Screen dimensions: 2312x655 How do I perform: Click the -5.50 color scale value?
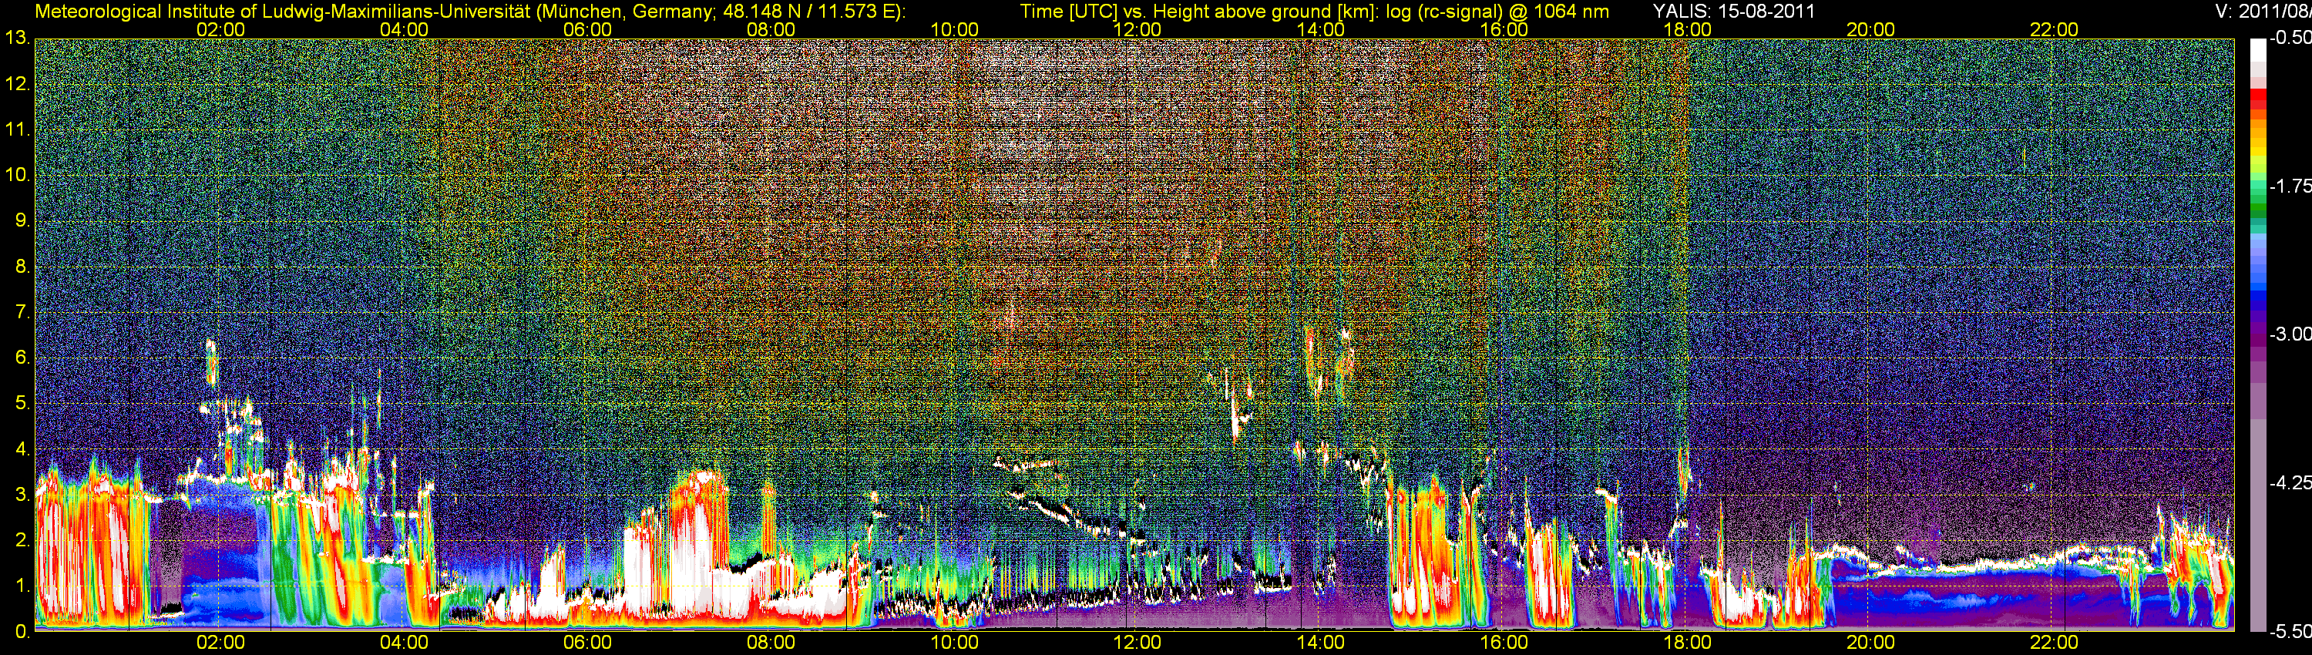click(2290, 632)
